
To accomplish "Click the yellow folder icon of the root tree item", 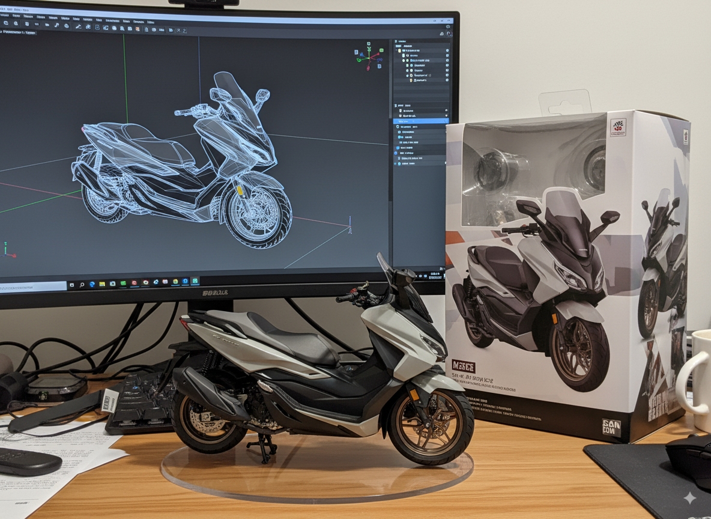I will pos(399,51).
